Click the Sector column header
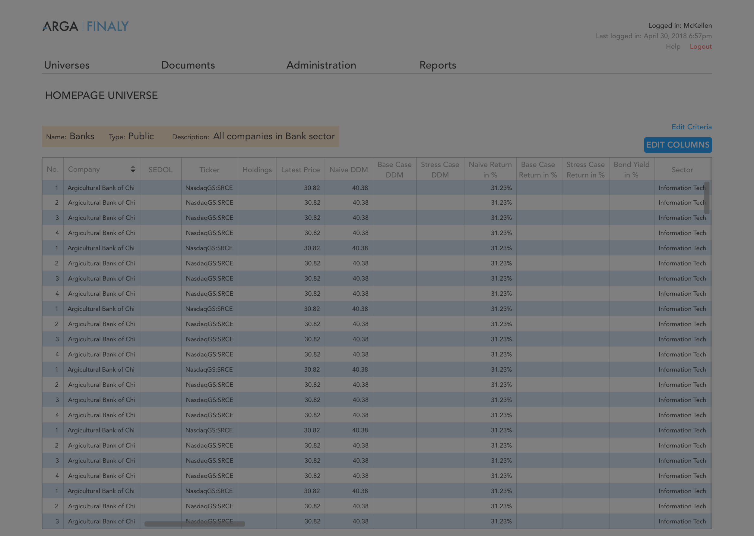 (x=682, y=170)
